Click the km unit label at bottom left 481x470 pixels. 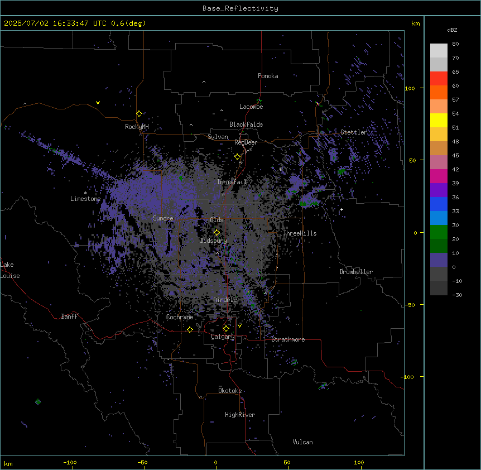click(x=8, y=463)
